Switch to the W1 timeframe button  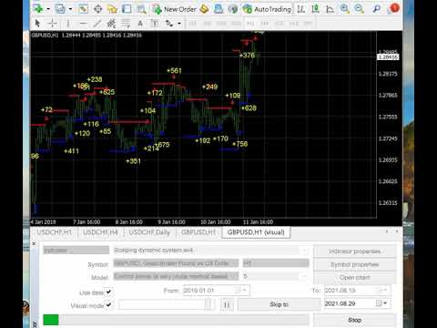294,24
